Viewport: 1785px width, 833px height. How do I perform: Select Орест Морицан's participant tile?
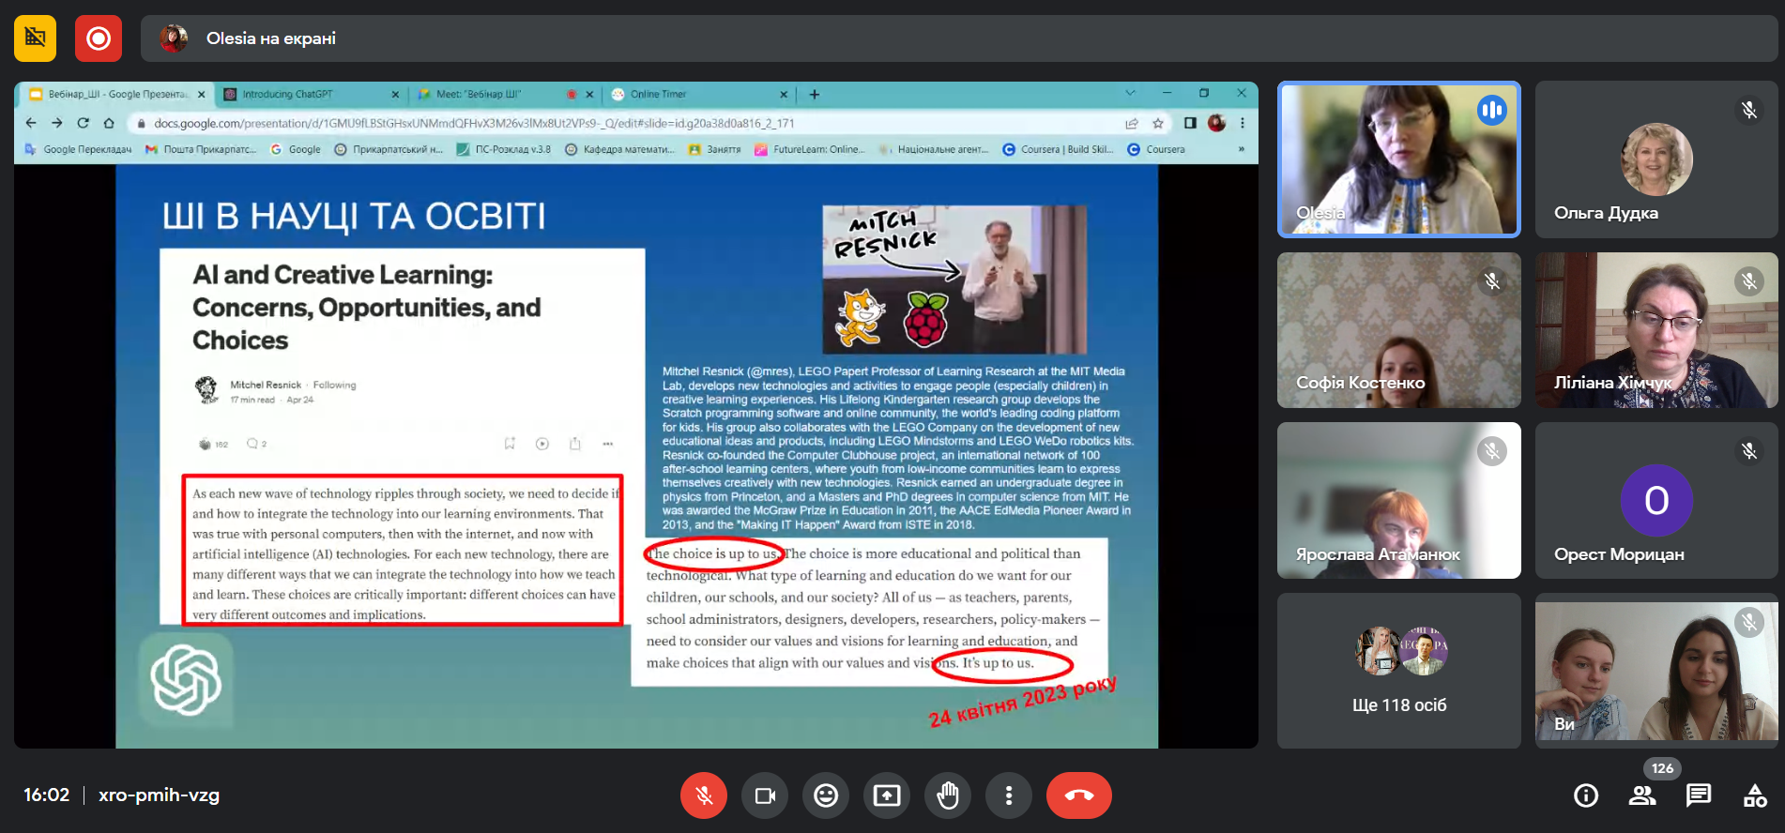click(x=1655, y=500)
